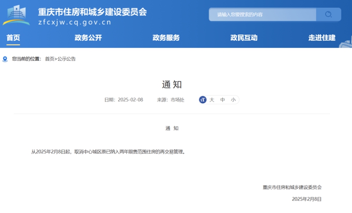This screenshot has height=213, width=352.
Task: Focus the site search input box
Action: point(262,15)
